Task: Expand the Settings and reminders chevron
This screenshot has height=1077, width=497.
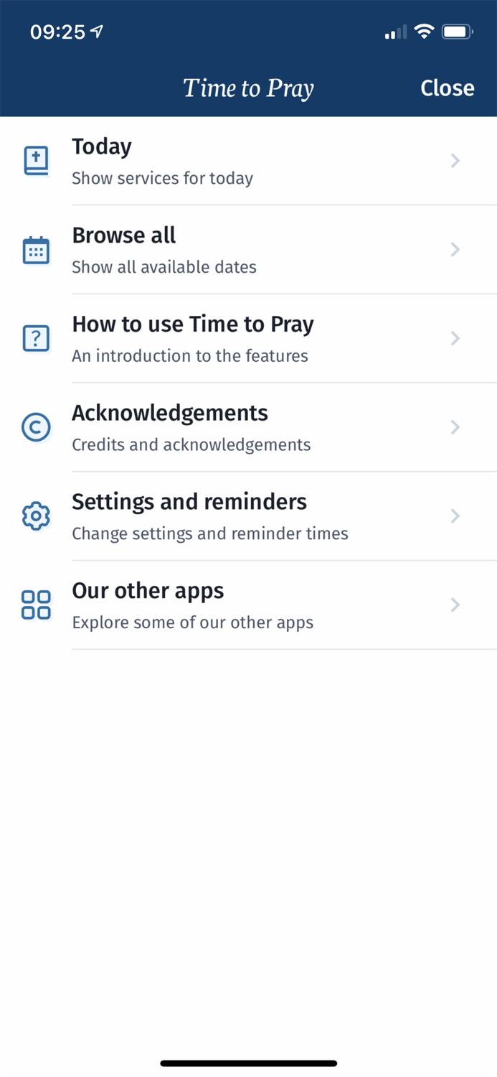Action: (455, 516)
